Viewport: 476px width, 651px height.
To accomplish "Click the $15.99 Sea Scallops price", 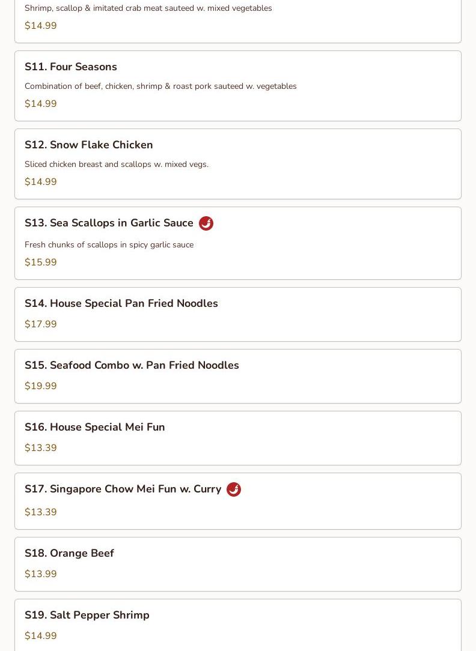I will 41,262.
